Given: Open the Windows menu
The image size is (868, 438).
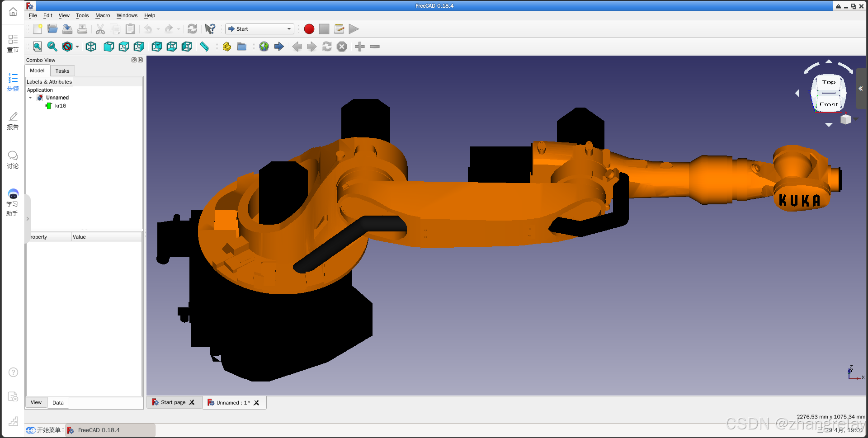Looking at the screenshot, I should (x=127, y=15).
